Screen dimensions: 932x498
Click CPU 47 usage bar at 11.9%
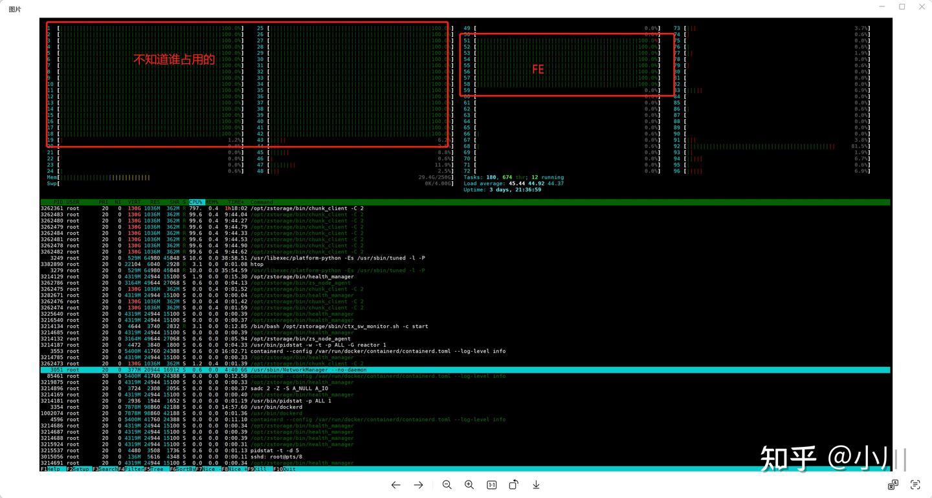[x=354, y=165]
